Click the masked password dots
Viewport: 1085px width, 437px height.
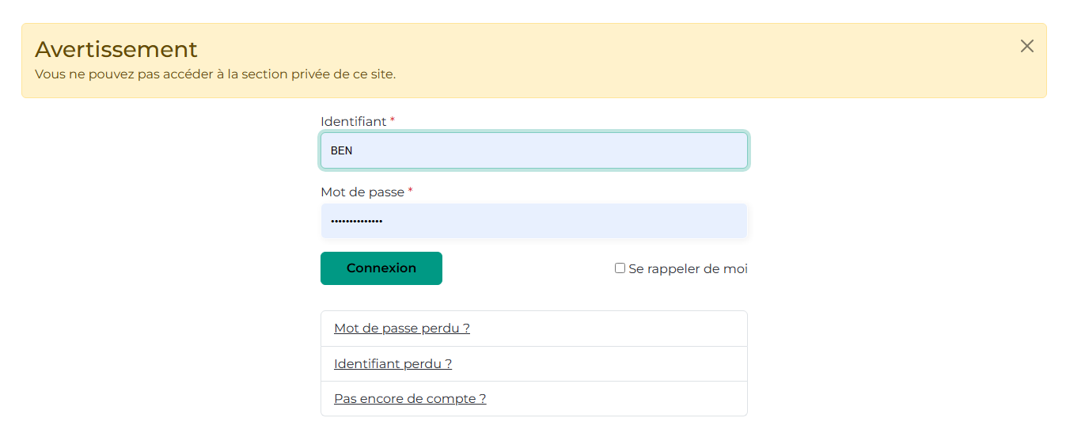coord(356,221)
